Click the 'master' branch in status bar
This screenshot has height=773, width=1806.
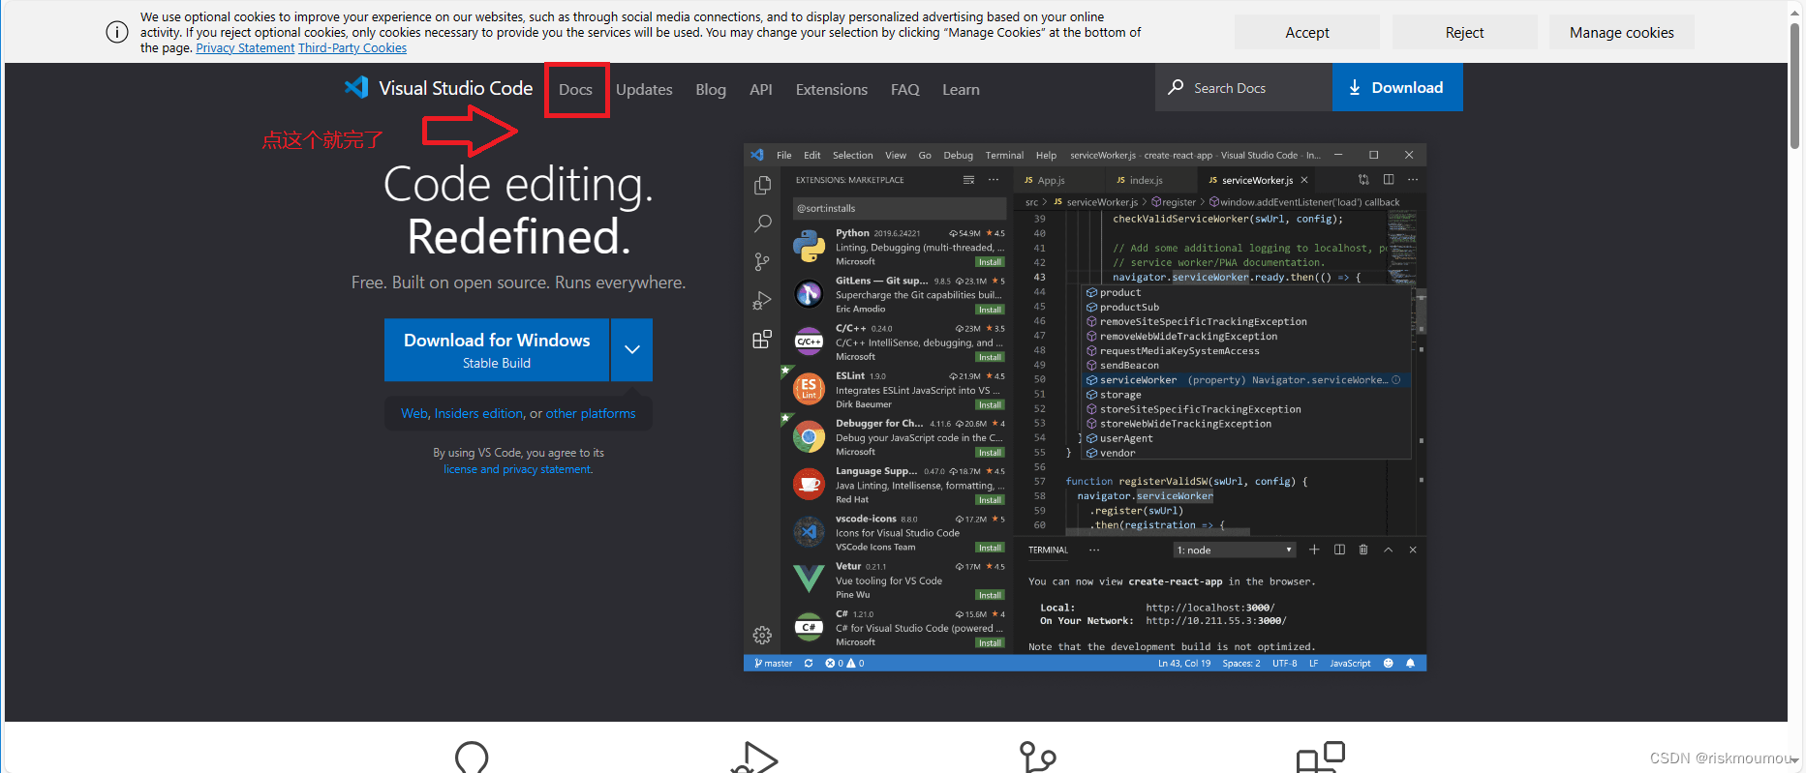[773, 663]
